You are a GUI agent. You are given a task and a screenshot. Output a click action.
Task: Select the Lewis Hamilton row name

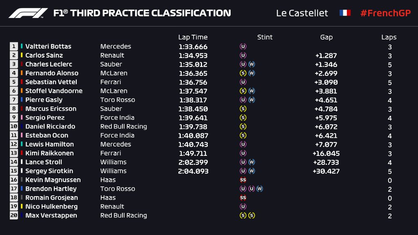[x=49, y=144]
